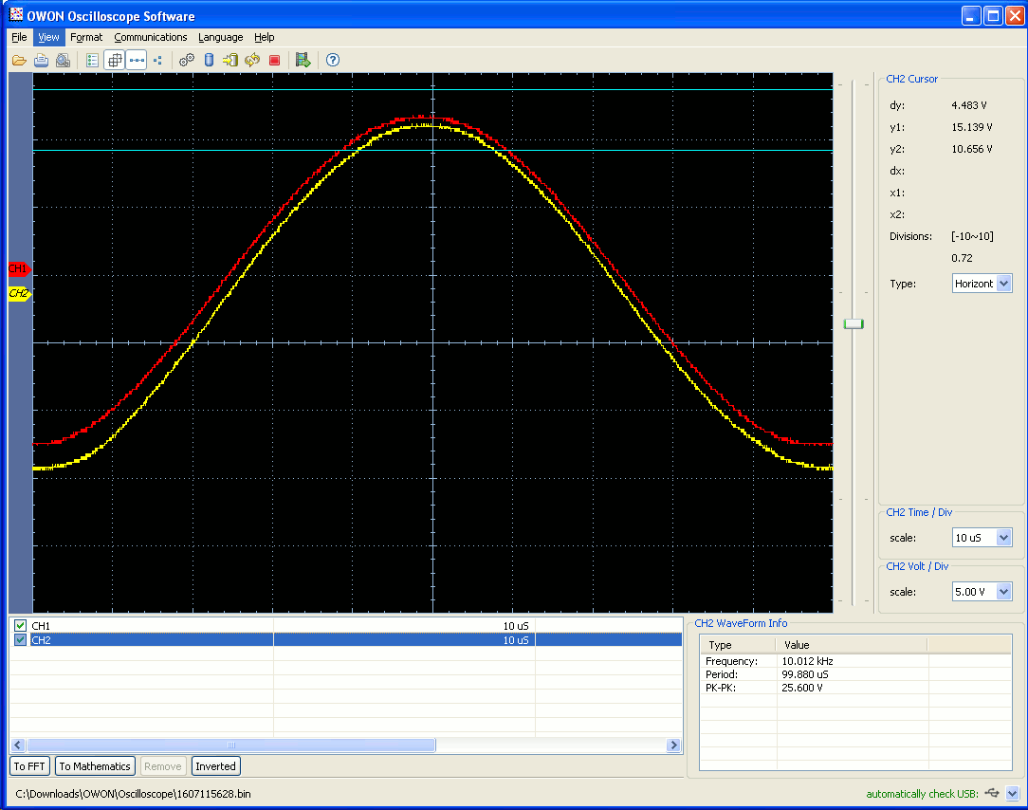Click the 0.72 divisions value

coord(962,258)
